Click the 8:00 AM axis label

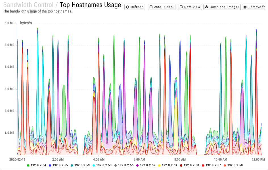180,159
